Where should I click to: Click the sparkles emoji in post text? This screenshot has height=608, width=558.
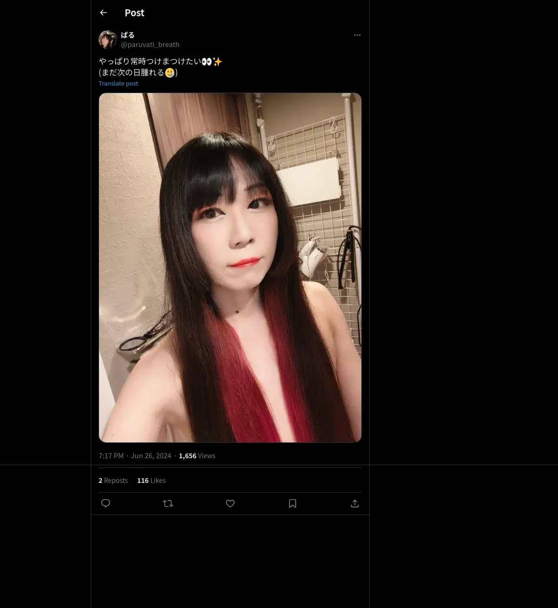coord(217,61)
